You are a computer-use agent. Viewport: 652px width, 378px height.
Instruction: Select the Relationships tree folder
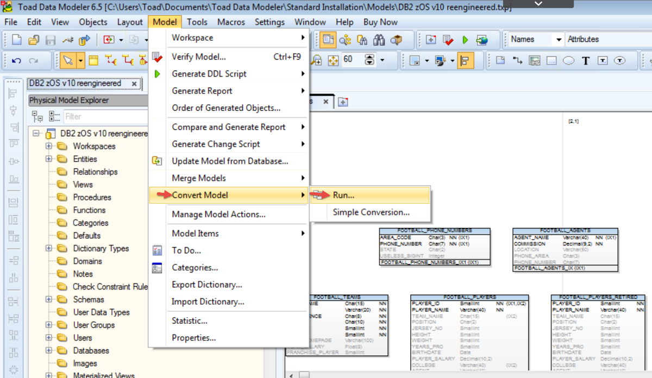(95, 172)
